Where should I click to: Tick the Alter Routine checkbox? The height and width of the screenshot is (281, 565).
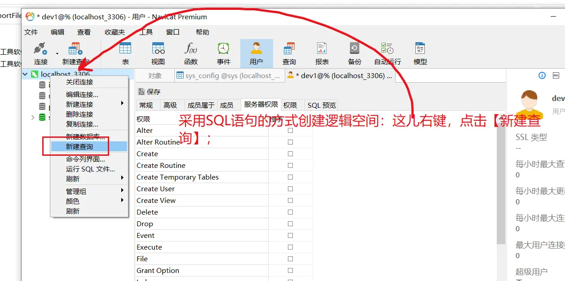click(290, 142)
